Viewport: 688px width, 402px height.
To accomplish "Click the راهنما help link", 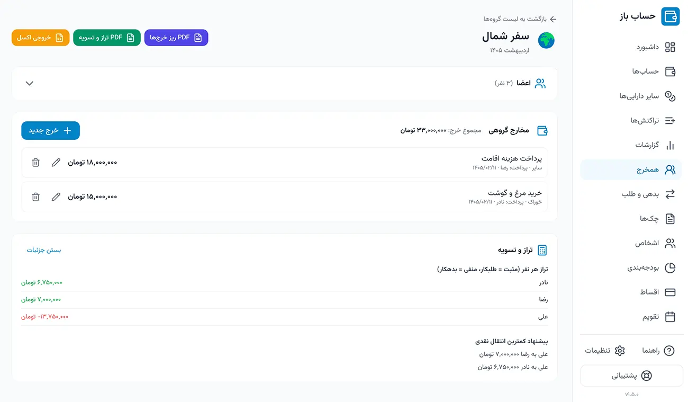I will [658, 351].
